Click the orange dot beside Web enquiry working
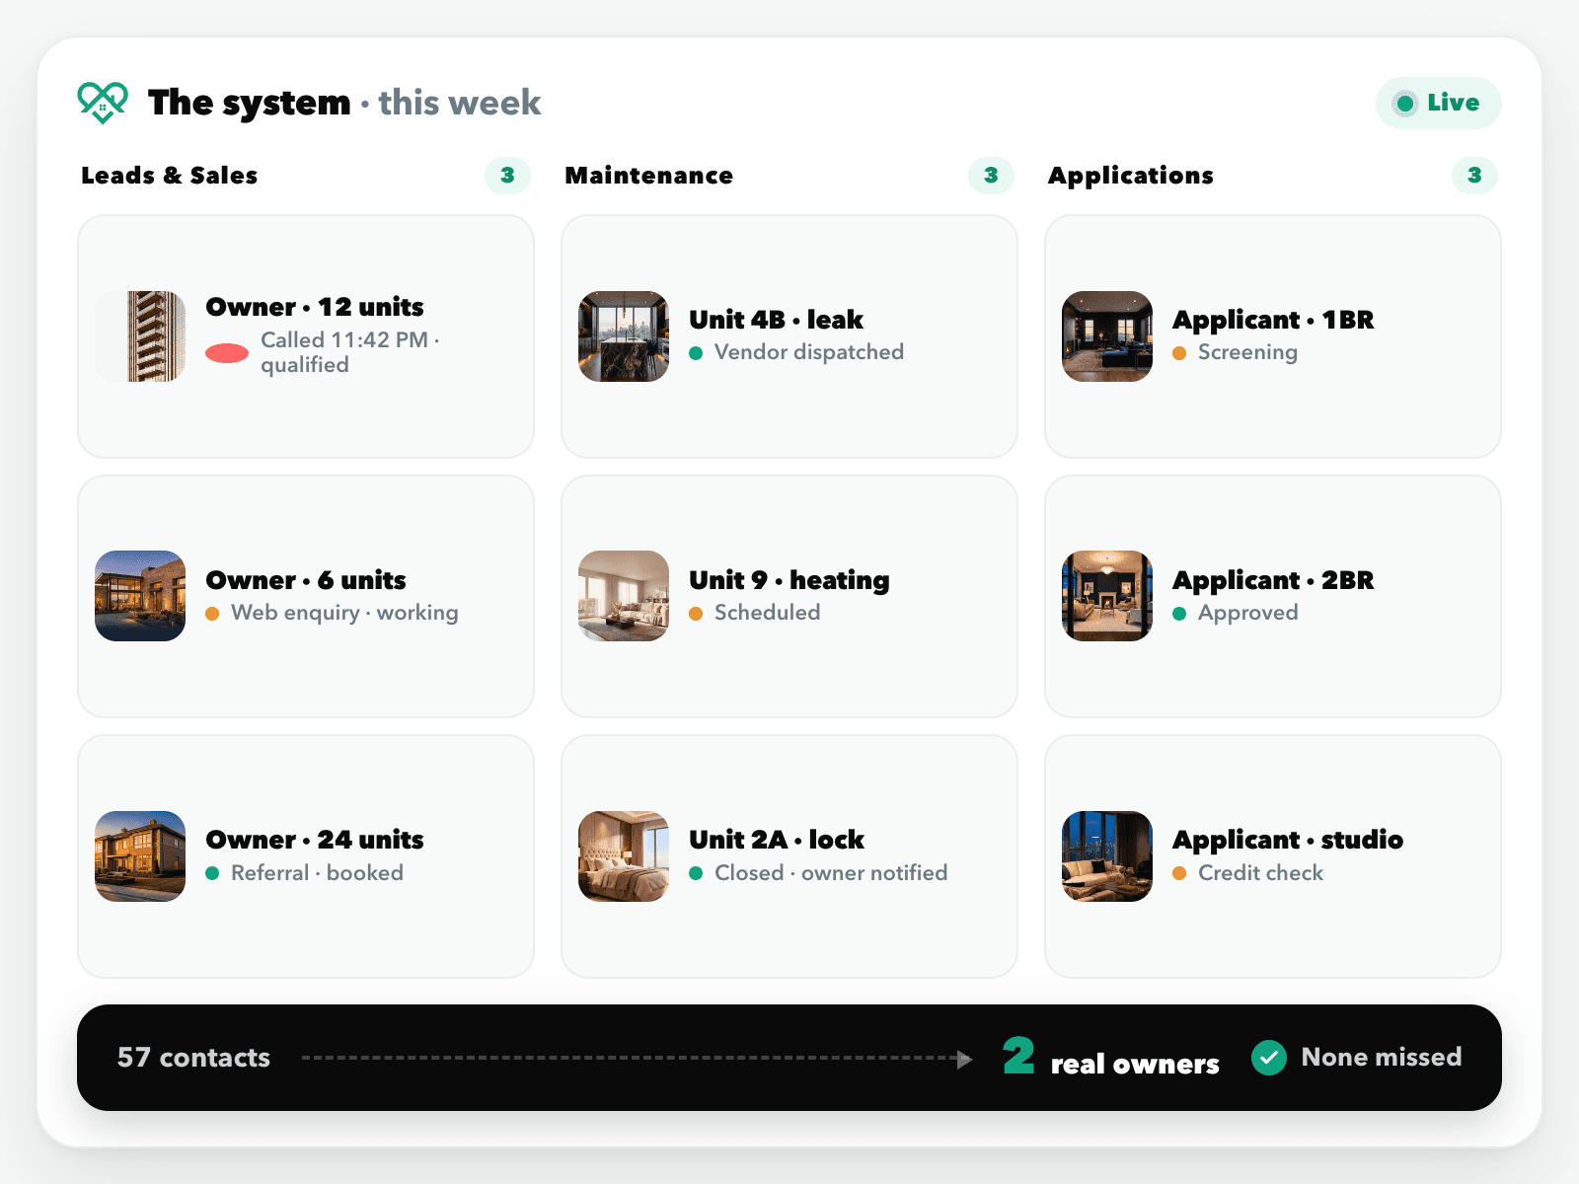This screenshot has height=1184, width=1579. click(x=212, y=614)
